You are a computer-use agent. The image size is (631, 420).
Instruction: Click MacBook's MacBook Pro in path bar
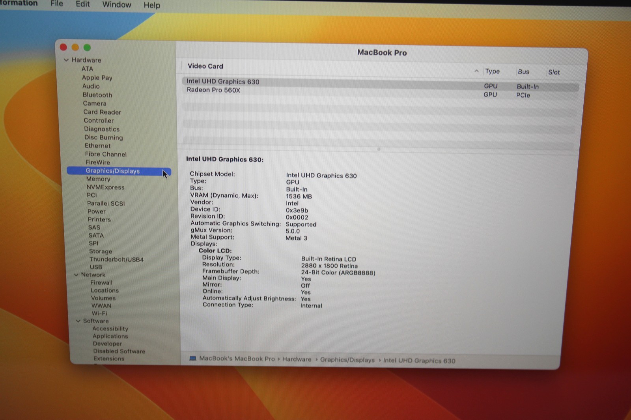(237, 359)
